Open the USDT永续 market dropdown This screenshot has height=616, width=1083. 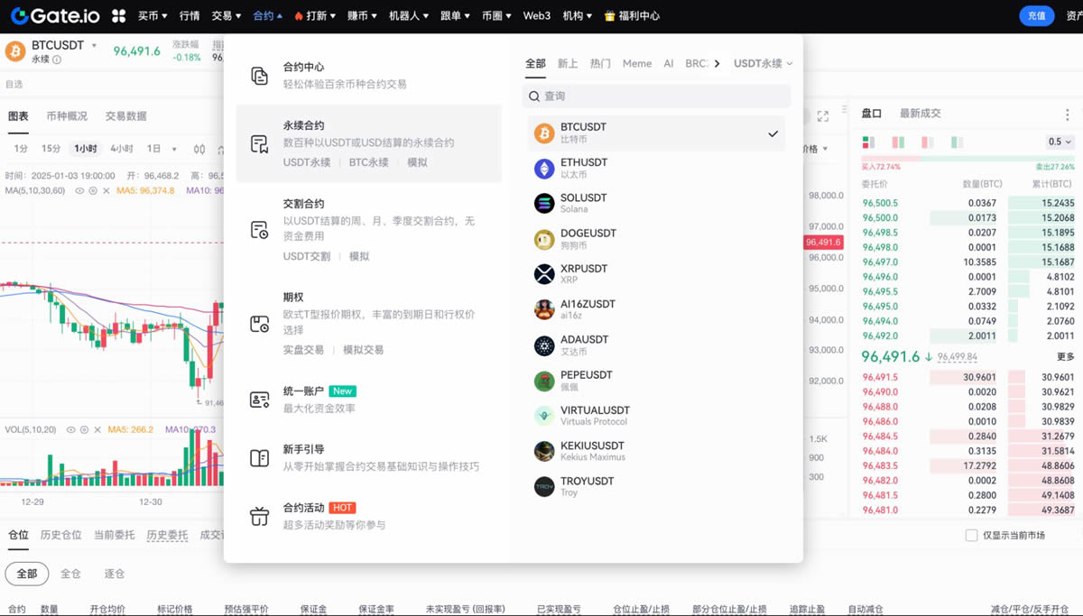tap(761, 62)
